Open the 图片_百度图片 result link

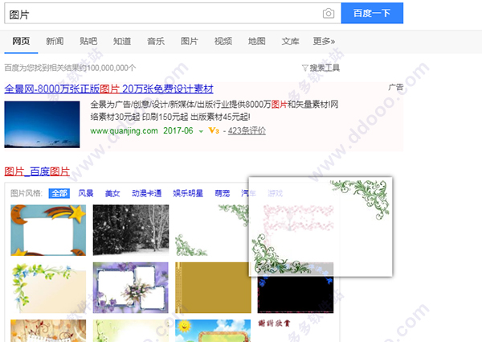point(37,171)
